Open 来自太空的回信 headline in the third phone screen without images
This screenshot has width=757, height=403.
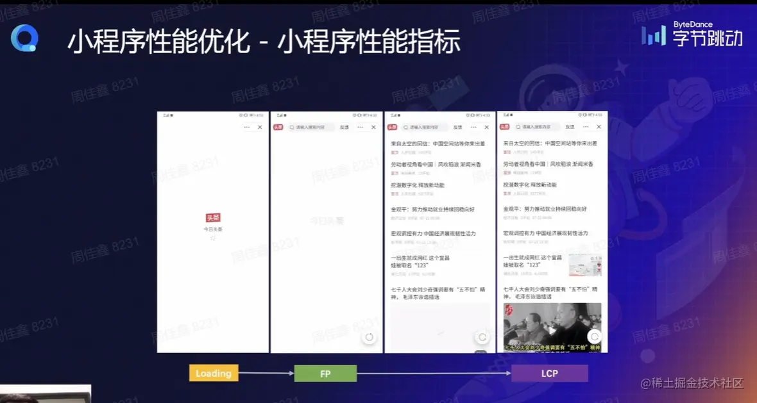(438, 144)
